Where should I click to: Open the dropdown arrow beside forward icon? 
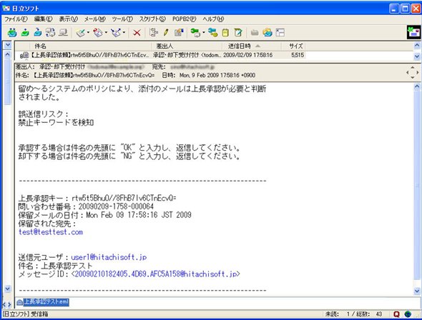(124, 33)
